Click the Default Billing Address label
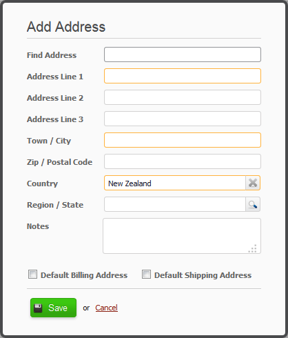Screen dimensions: 288x338 84,275
